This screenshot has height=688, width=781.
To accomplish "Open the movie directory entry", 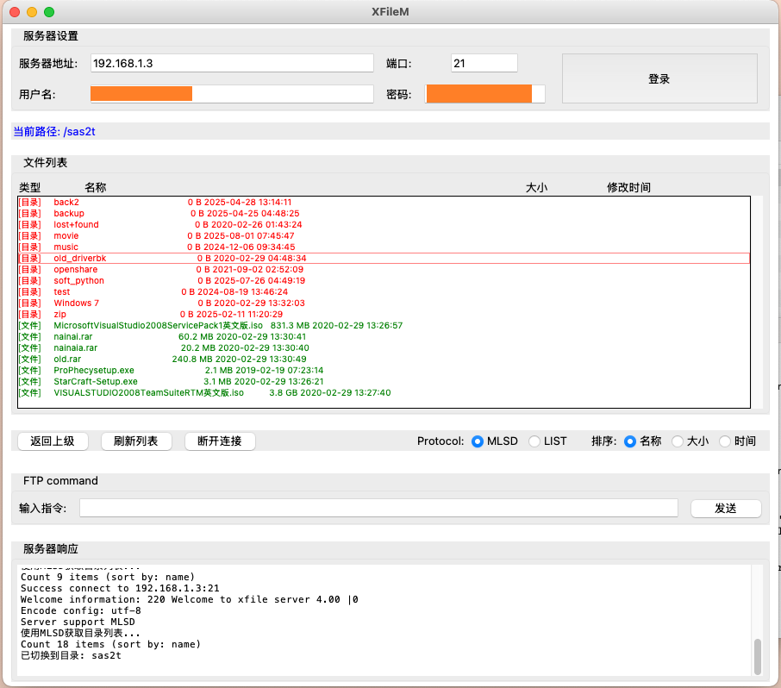I will [x=66, y=235].
